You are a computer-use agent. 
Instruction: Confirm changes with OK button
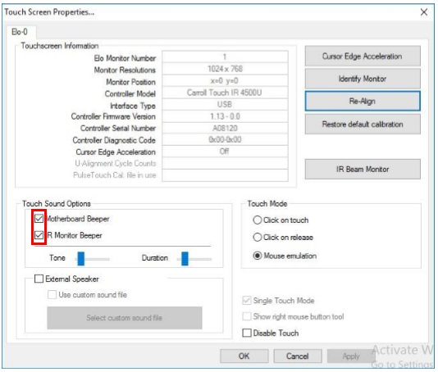click(244, 356)
